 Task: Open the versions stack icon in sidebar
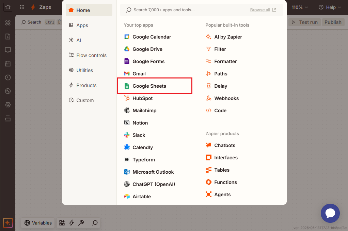coord(8,118)
